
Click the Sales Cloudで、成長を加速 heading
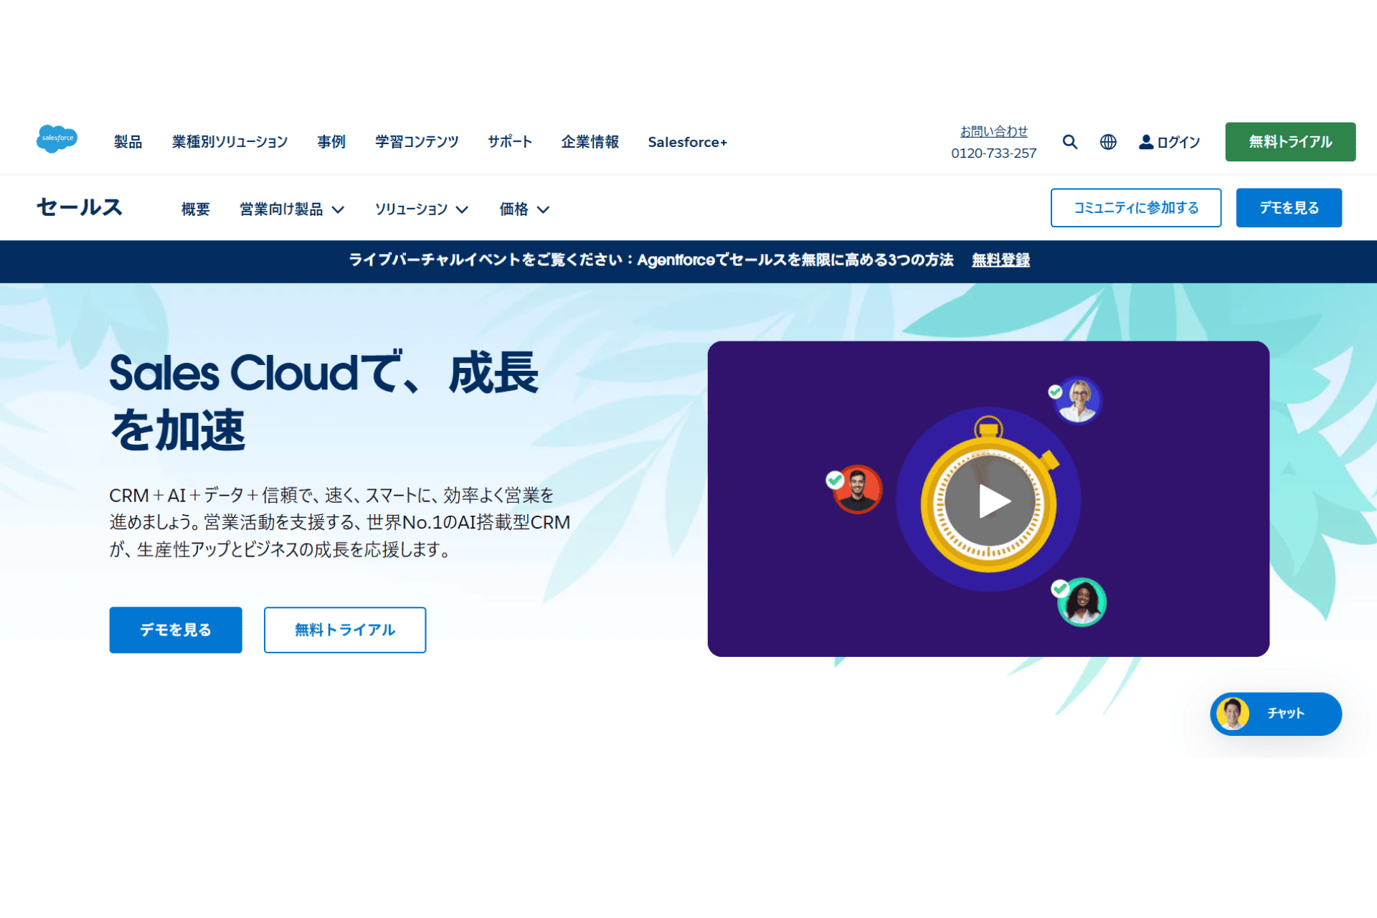coord(323,401)
